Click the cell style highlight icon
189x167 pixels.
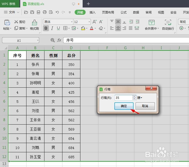[74, 28]
